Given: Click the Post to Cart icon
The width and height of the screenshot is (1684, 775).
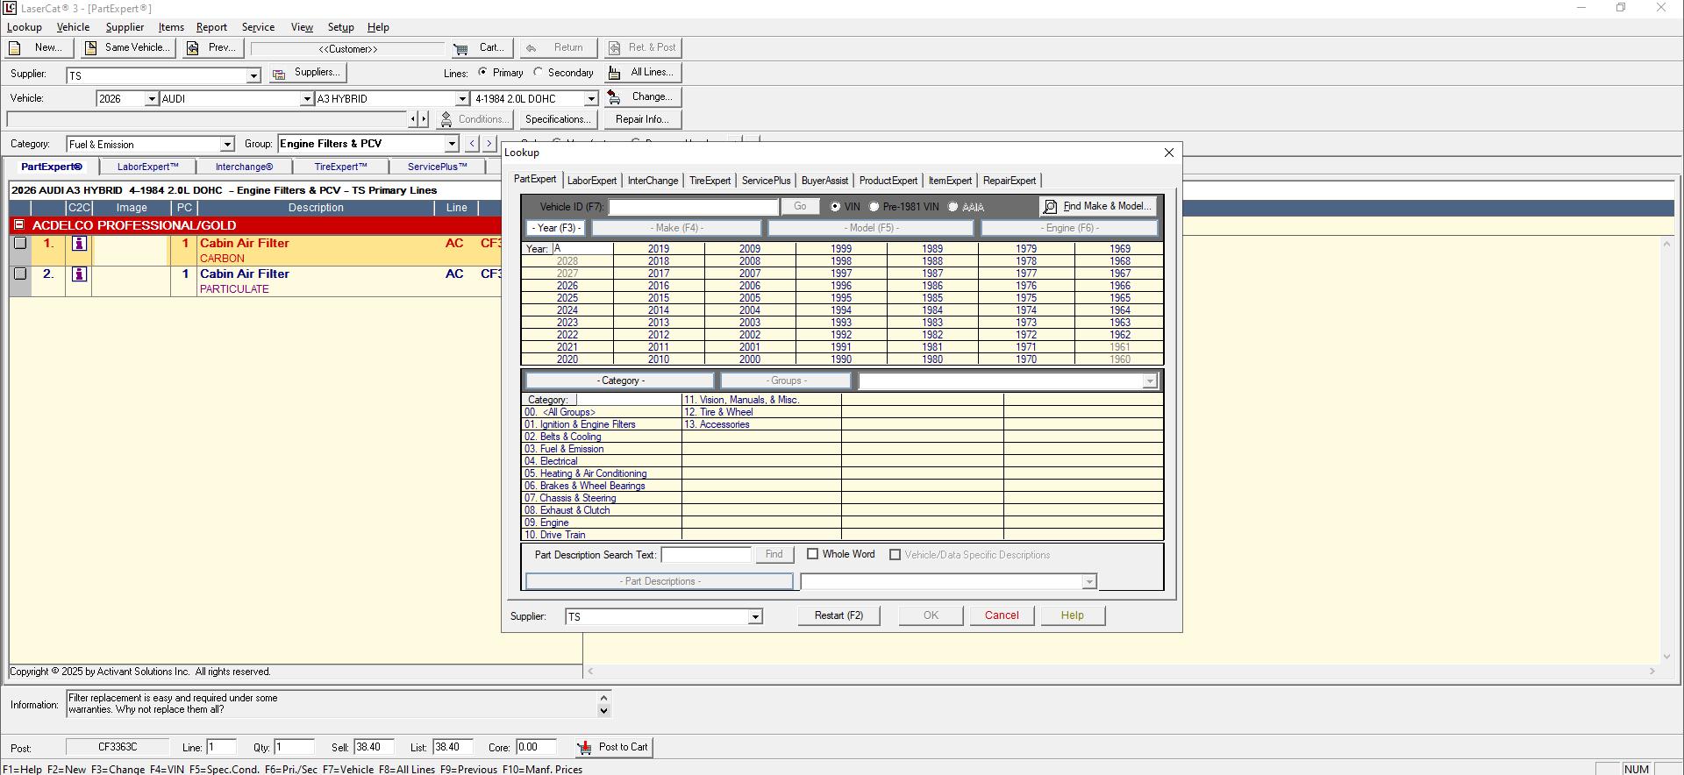Looking at the screenshot, I should 584,748.
